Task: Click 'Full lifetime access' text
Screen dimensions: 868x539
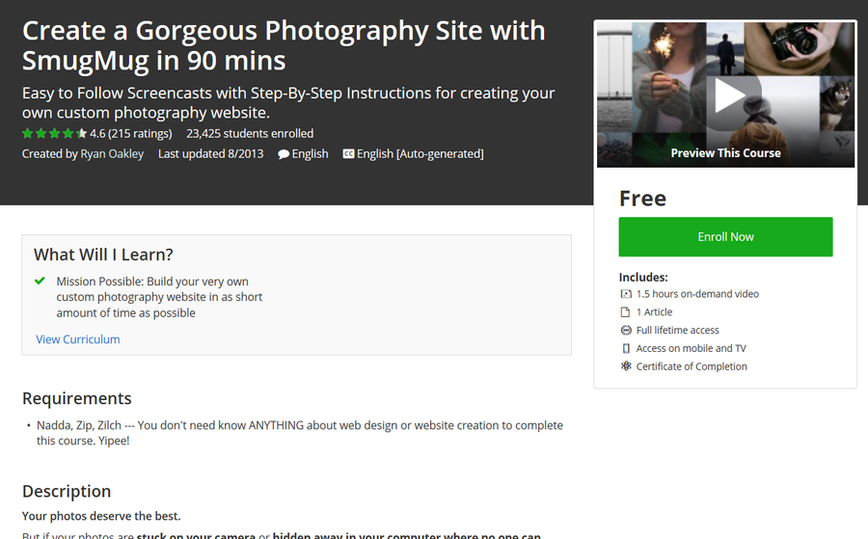Action: (678, 331)
